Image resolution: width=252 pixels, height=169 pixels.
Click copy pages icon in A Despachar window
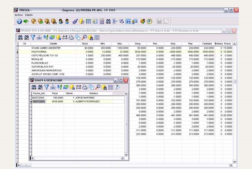tap(91, 87)
